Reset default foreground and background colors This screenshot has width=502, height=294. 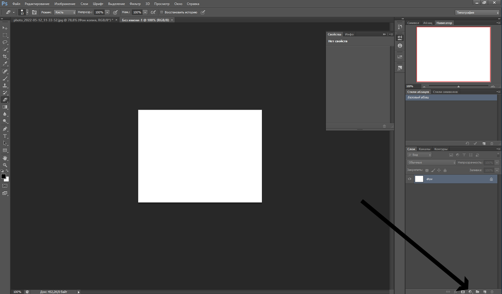tap(3, 171)
